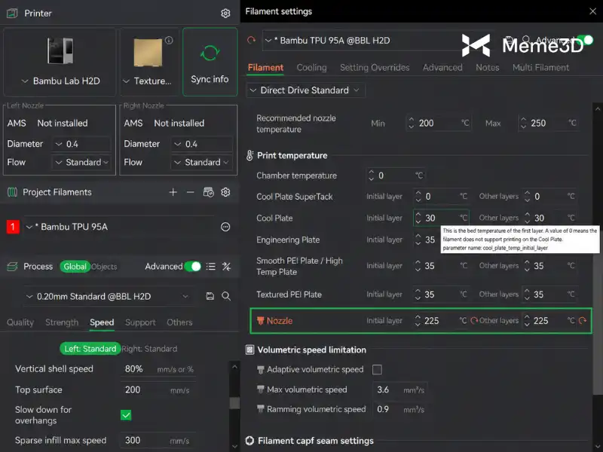
Task: Select the Global process mode
Action: pos(75,267)
